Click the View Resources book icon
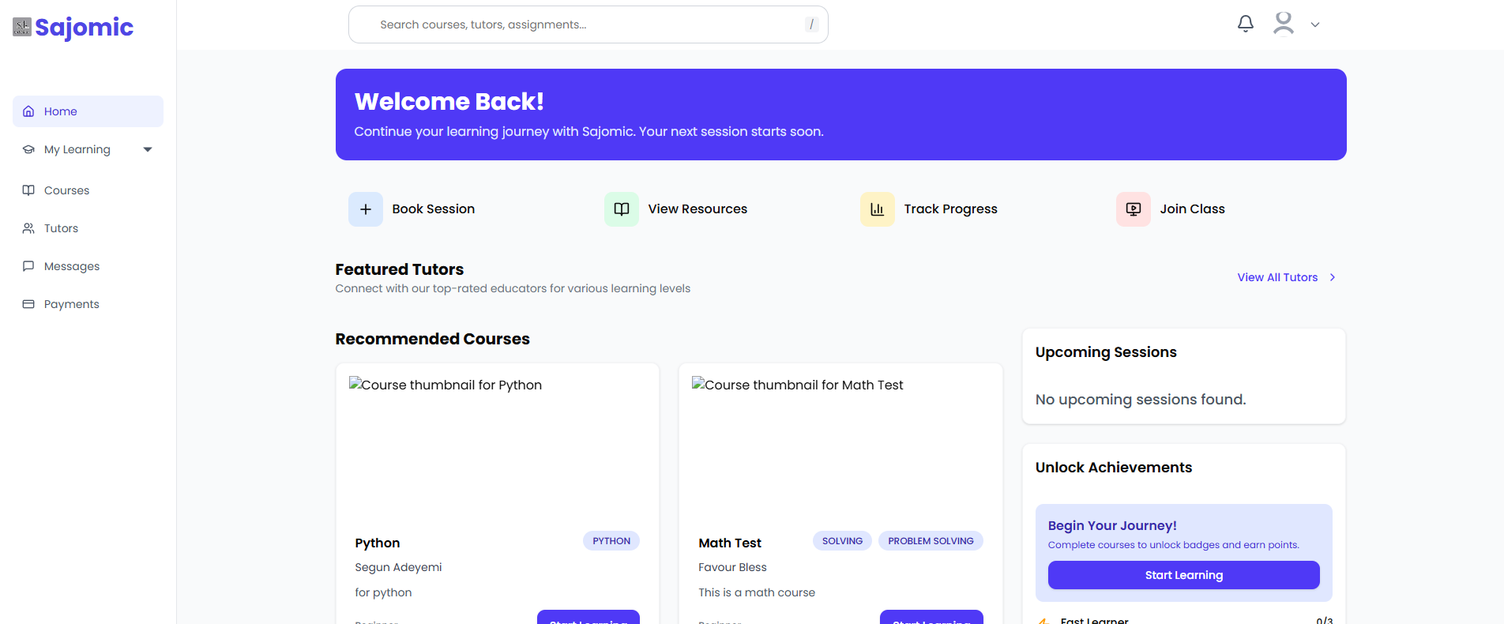Image resolution: width=1504 pixels, height=624 pixels. click(622, 209)
